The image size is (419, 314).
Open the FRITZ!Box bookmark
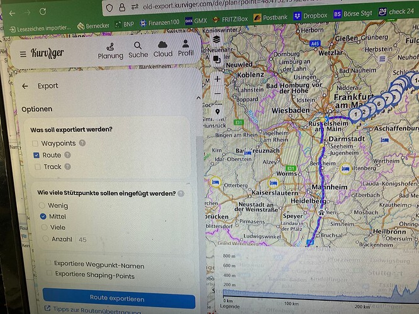[x=230, y=19]
